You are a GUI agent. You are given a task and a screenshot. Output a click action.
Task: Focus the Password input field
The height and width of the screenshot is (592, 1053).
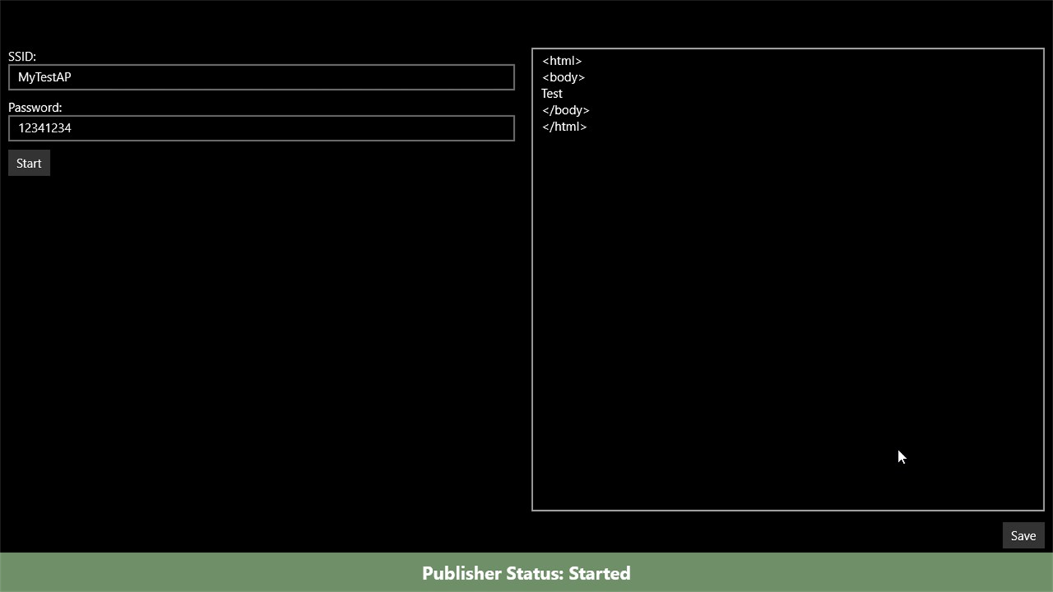click(x=261, y=129)
